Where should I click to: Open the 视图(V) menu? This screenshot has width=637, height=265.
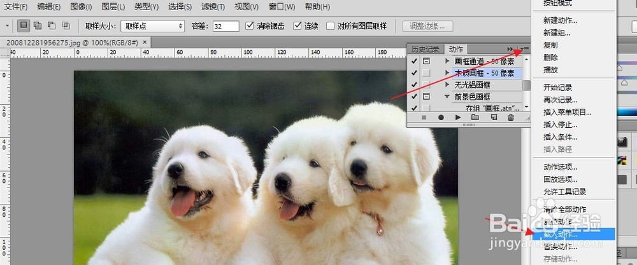[246, 7]
